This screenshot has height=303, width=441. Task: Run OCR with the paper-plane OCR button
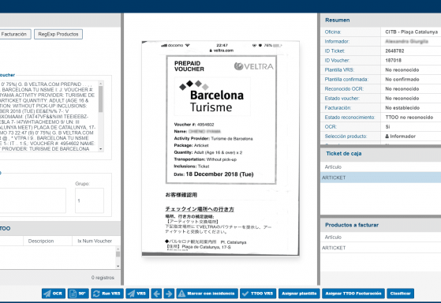54,294
